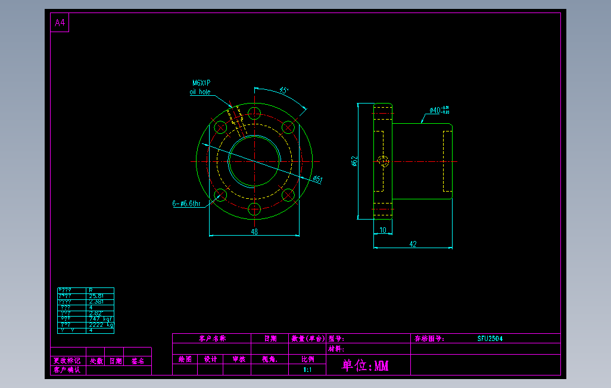Click the 747 kgf load value
Image resolution: width=611 pixels, height=388 pixels.
(x=100, y=318)
